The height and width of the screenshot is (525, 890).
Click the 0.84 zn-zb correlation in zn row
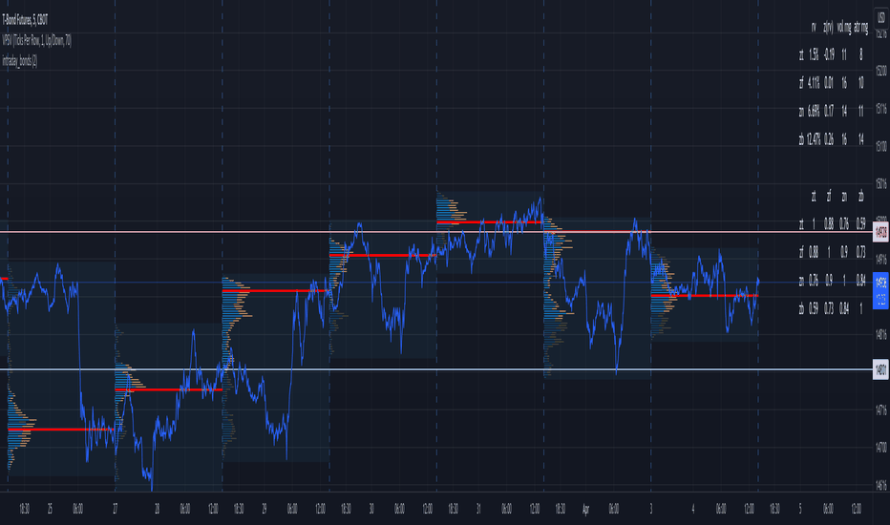(861, 280)
